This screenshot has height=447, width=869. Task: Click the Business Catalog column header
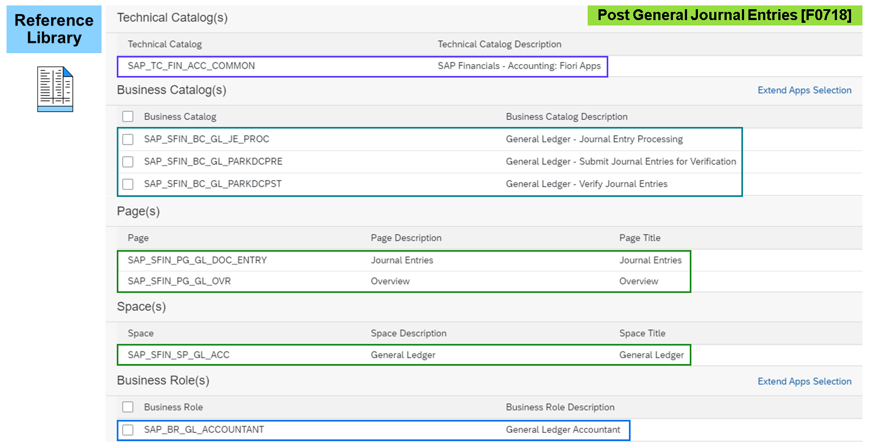180,117
